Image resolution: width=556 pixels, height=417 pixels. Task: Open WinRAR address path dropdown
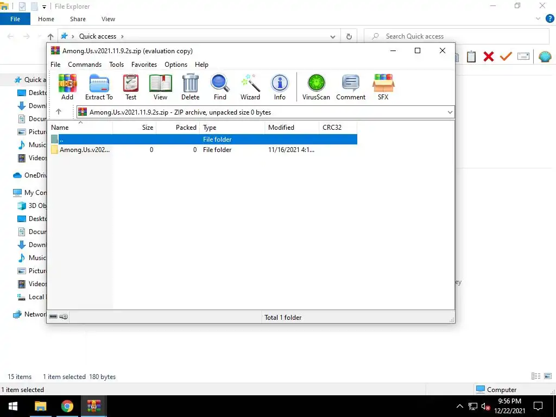coord(450,112)
